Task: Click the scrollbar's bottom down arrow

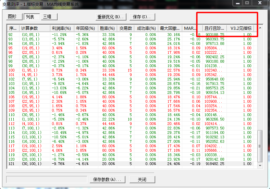Action: [260, 166]
